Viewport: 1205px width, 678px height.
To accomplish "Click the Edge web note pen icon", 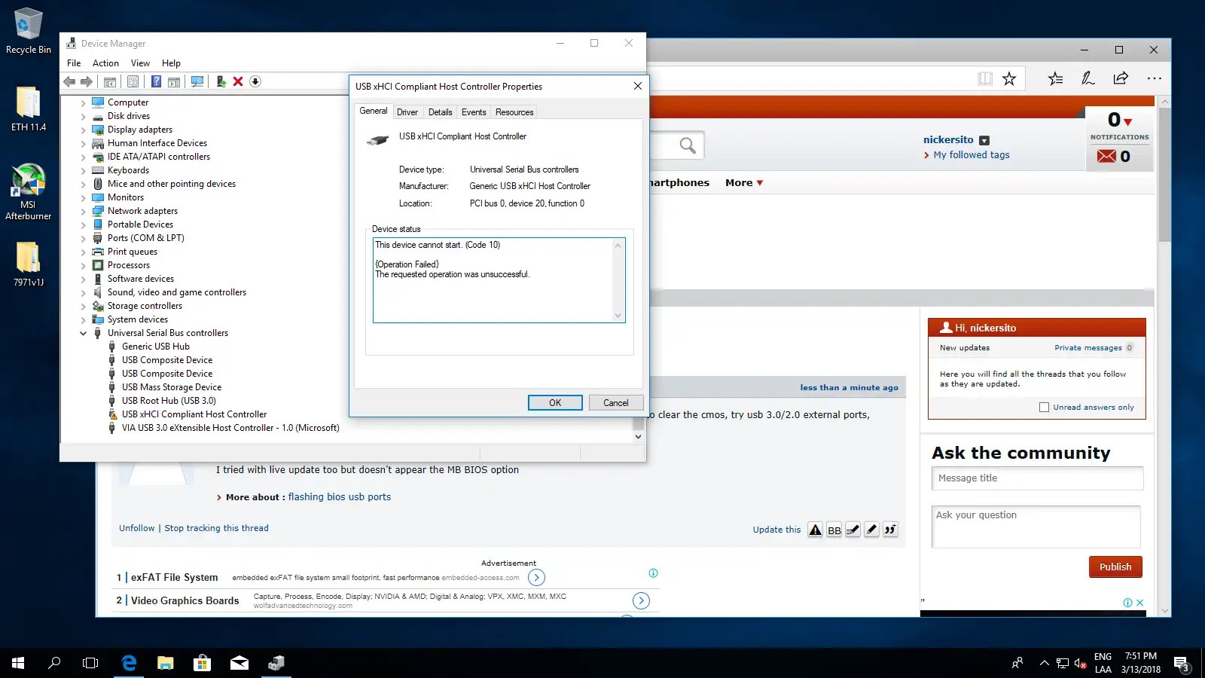I will click(x=1088, y=78).
